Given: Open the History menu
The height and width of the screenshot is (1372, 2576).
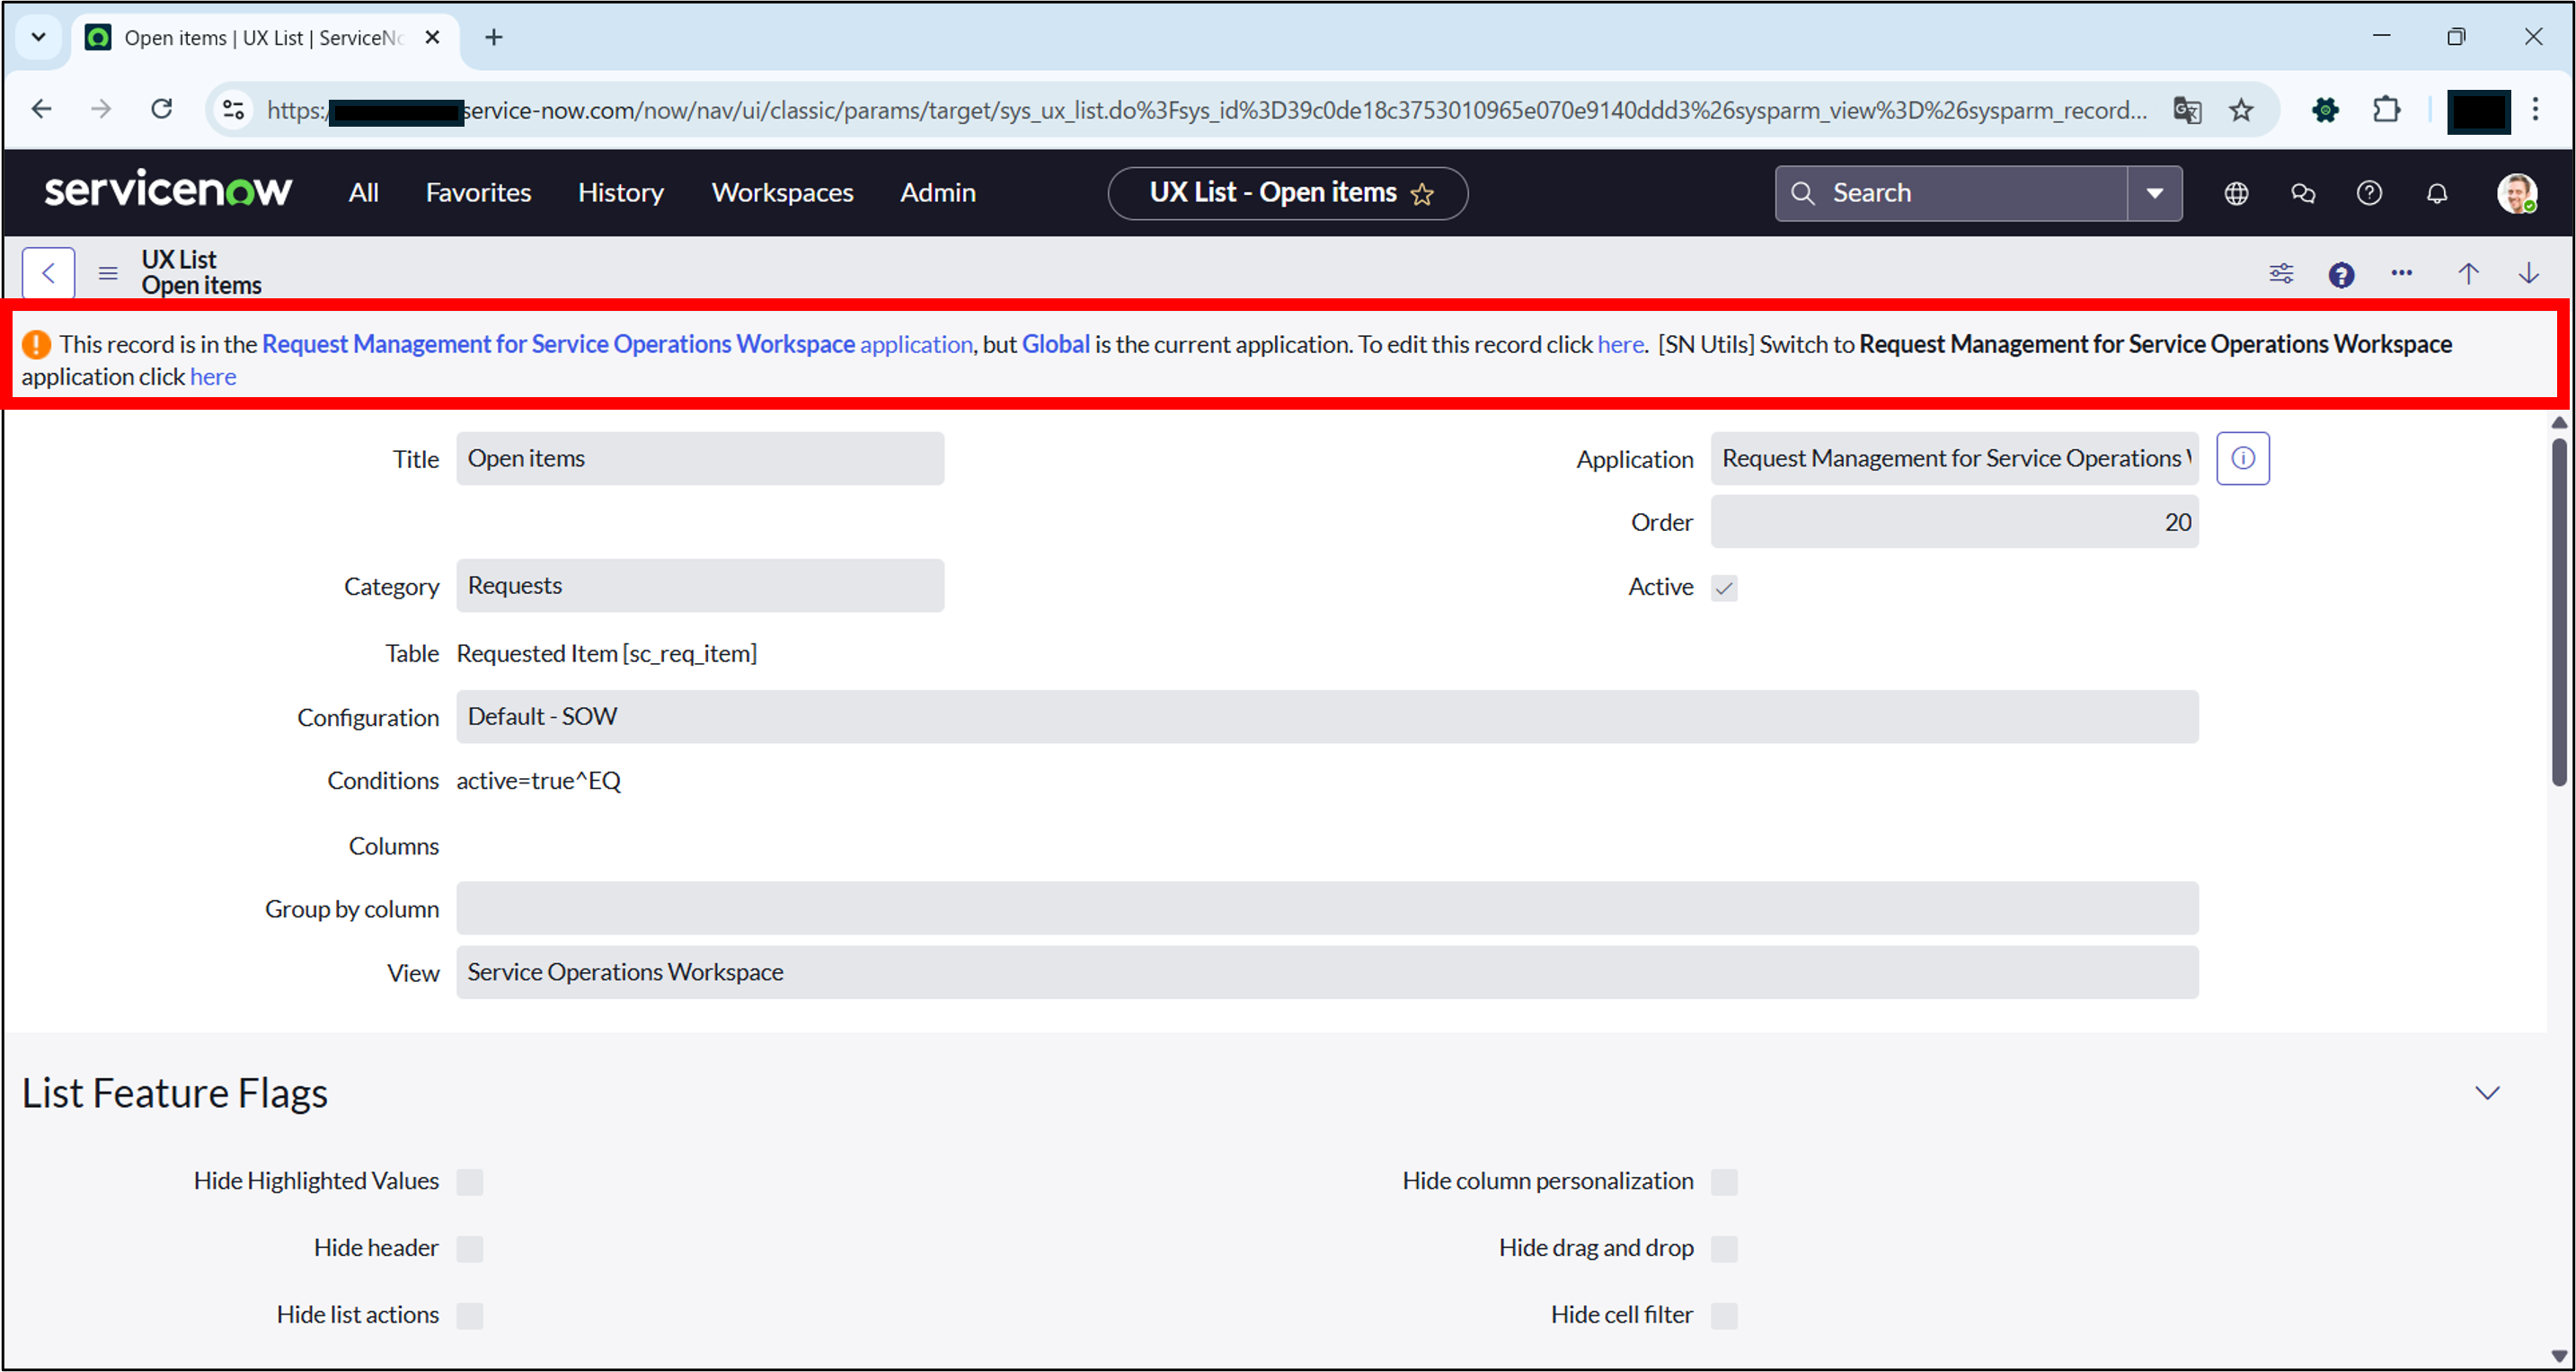Looking at the screenshot, I should click(x=620, y=193).
